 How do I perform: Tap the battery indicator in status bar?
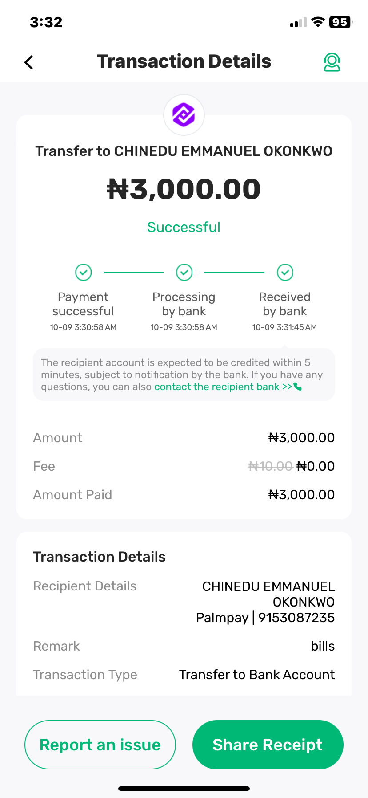[x=340, y=22]
